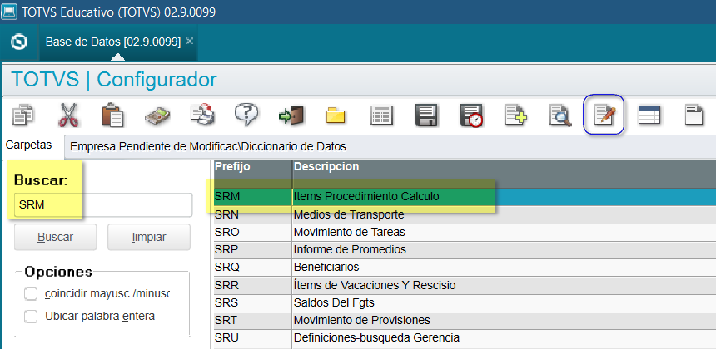Screen dimensions: 716x349
Task: Select row Movimiento de Provisiones
Action: pyautogui.click(x=465, y=320)
